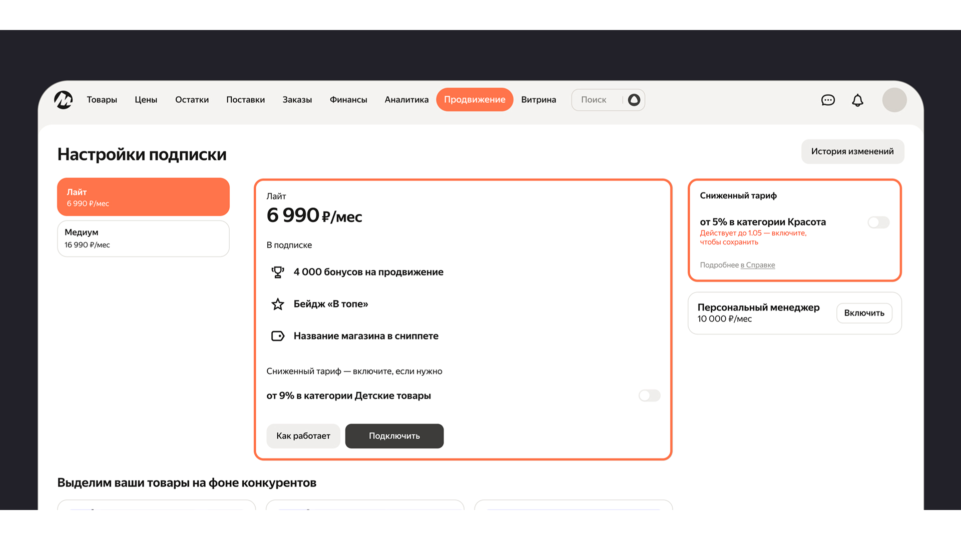Enable the Красота category reduced tariff toggle
The width and height of the screenshot is (961, 540).
[x=878, y=222]
